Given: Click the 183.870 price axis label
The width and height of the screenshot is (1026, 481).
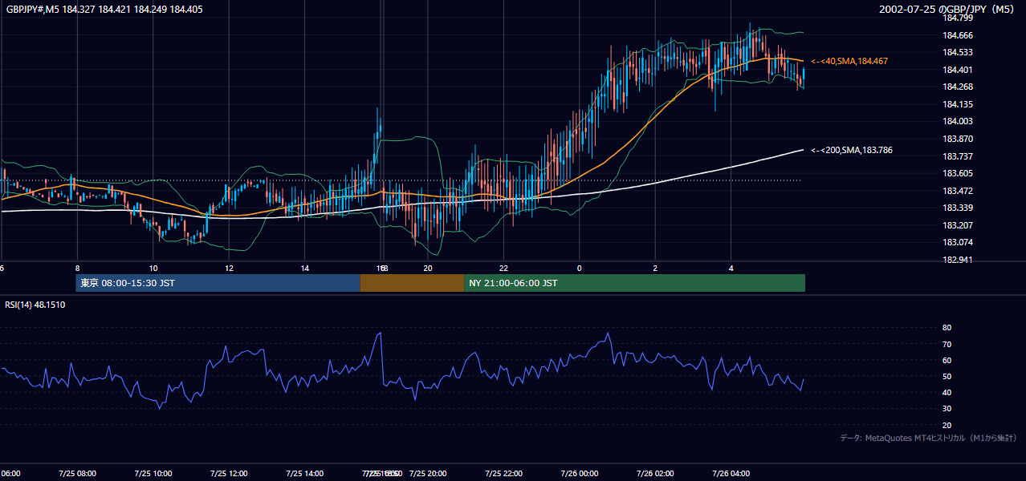Looking at the screenshot, I should (956, 139).
